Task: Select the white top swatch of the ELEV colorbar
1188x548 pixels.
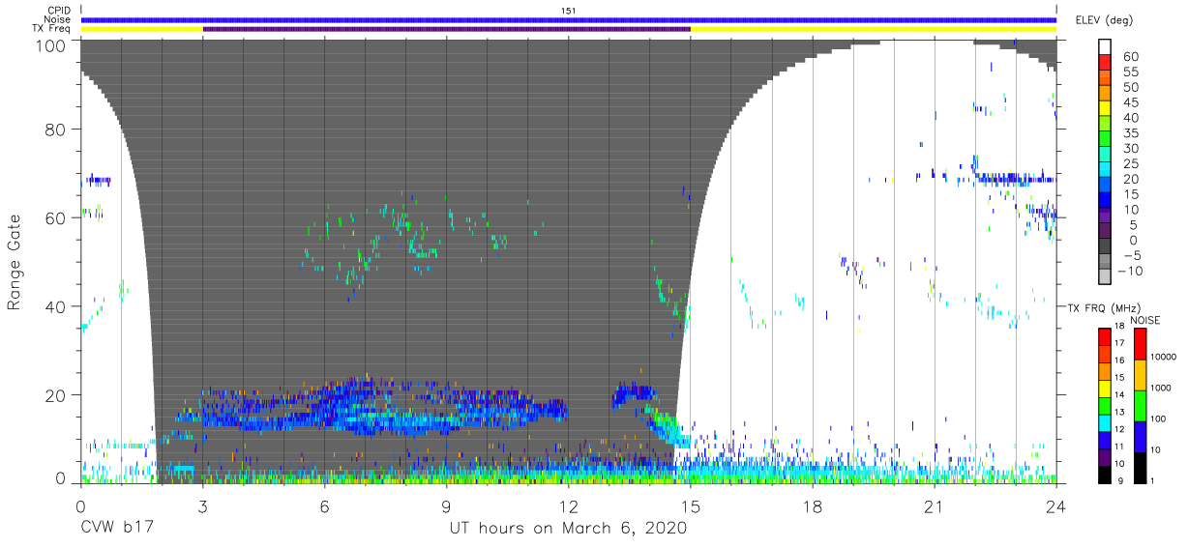Action: click(1106, 48)
